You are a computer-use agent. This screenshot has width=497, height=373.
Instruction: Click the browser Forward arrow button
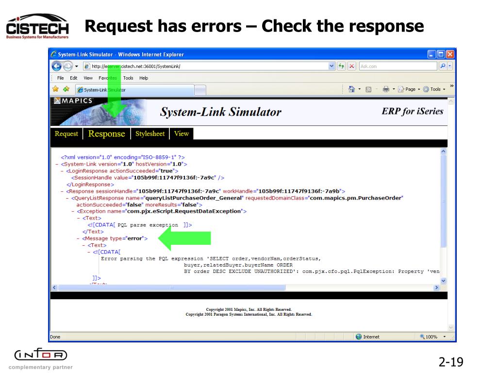(67, 66)
